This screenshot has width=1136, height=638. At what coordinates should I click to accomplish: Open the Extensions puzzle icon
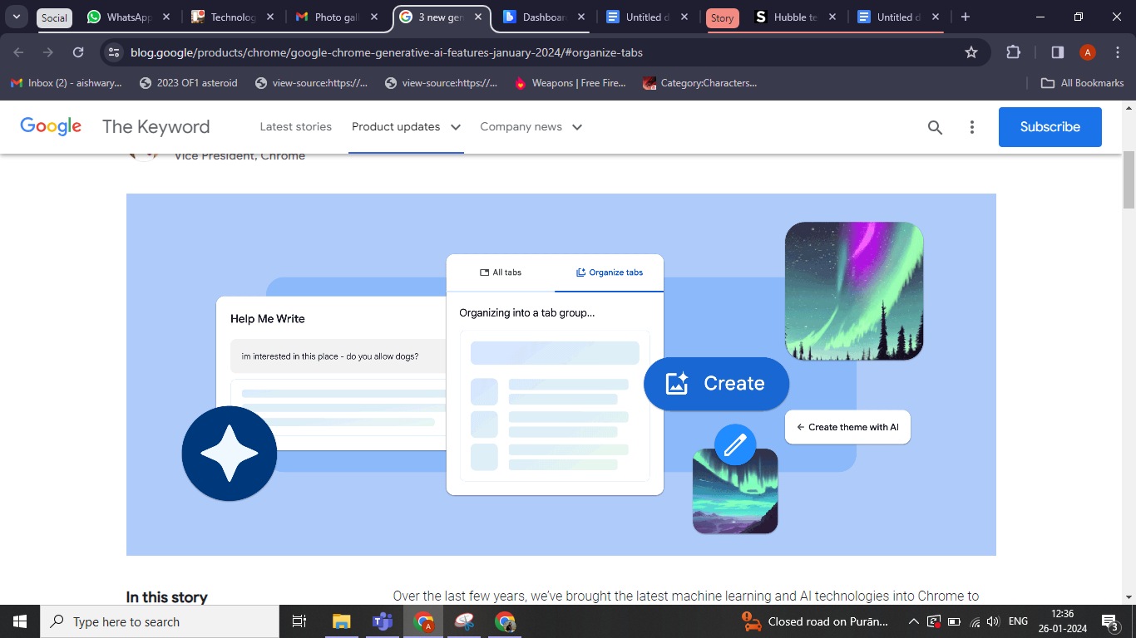(x=1013, y=52)
